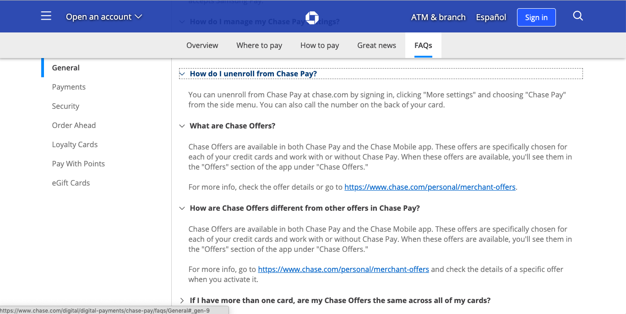626x314 pixels.
Task: Expand 'If I have more than one card' question
Action: pyautogui.click(x=335, y=300)
